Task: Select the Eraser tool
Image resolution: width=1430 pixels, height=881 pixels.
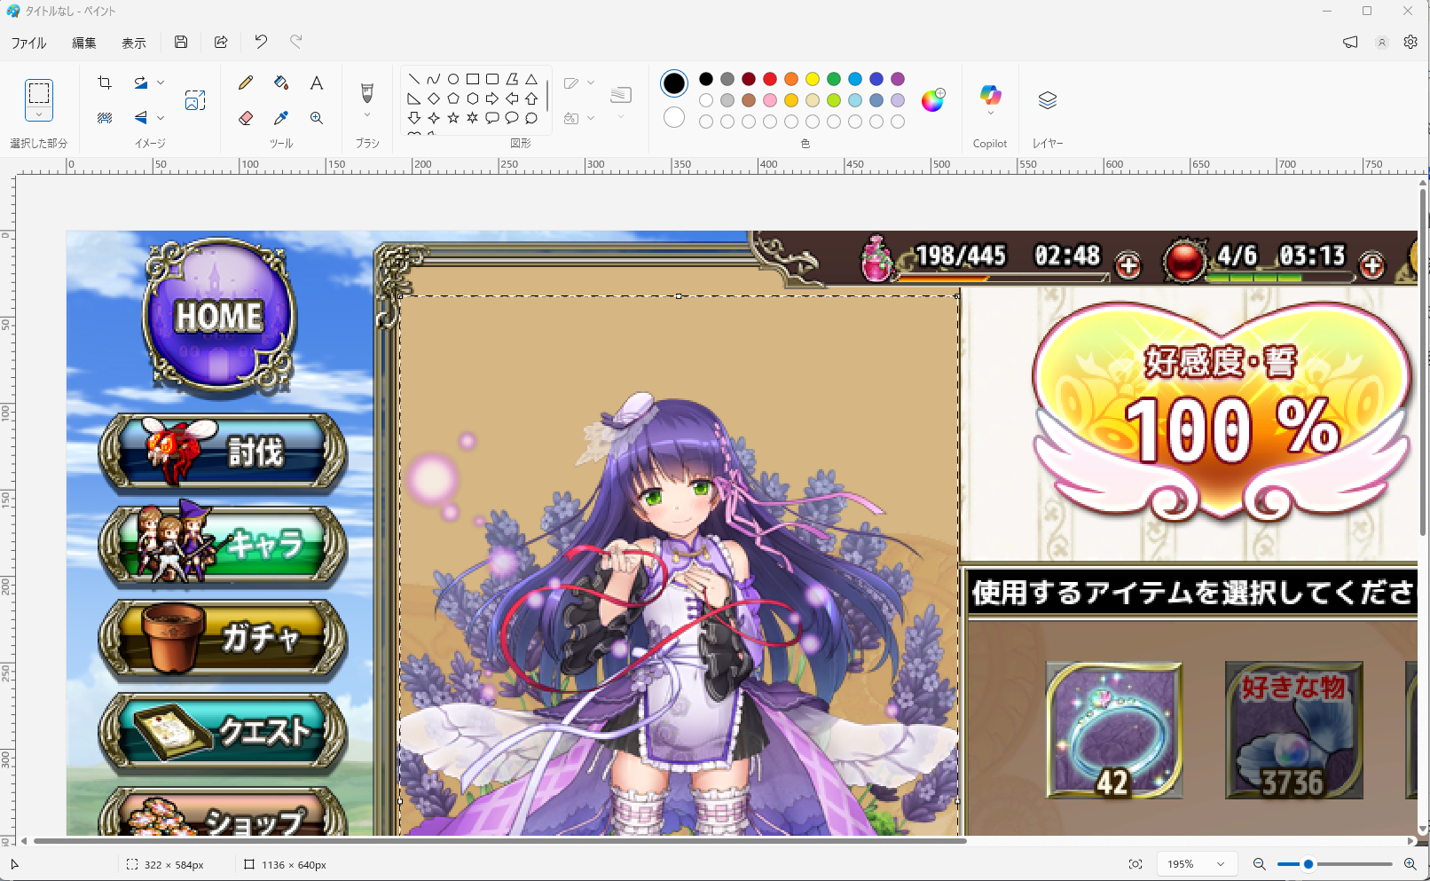Action: 246,117
